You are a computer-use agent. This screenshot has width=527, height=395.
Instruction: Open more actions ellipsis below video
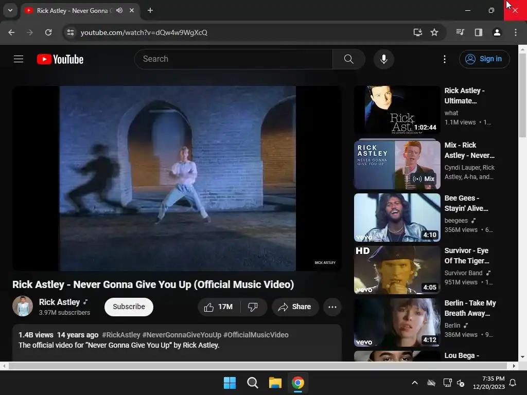pyautogui.click(x=332, y=307)
